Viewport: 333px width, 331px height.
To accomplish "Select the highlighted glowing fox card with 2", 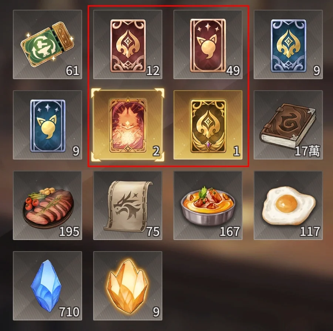I will tap(128, 125).
